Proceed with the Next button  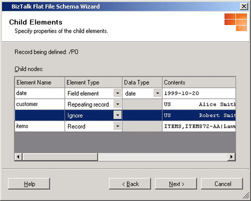[176, 184]
